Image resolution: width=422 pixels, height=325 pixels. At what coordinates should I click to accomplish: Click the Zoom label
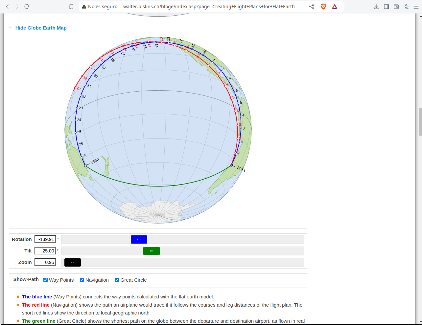[25, 262]
